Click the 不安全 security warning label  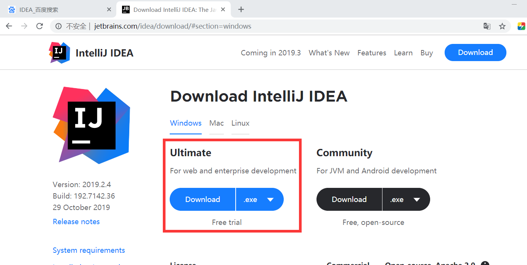click(x=76, y=26)
